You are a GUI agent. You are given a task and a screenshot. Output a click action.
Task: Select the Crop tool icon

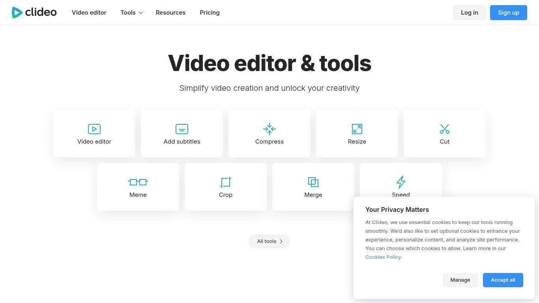click(226, 182)
